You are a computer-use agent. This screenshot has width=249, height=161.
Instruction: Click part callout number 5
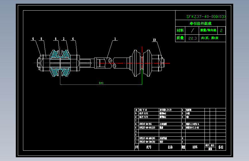coord(56,39)
